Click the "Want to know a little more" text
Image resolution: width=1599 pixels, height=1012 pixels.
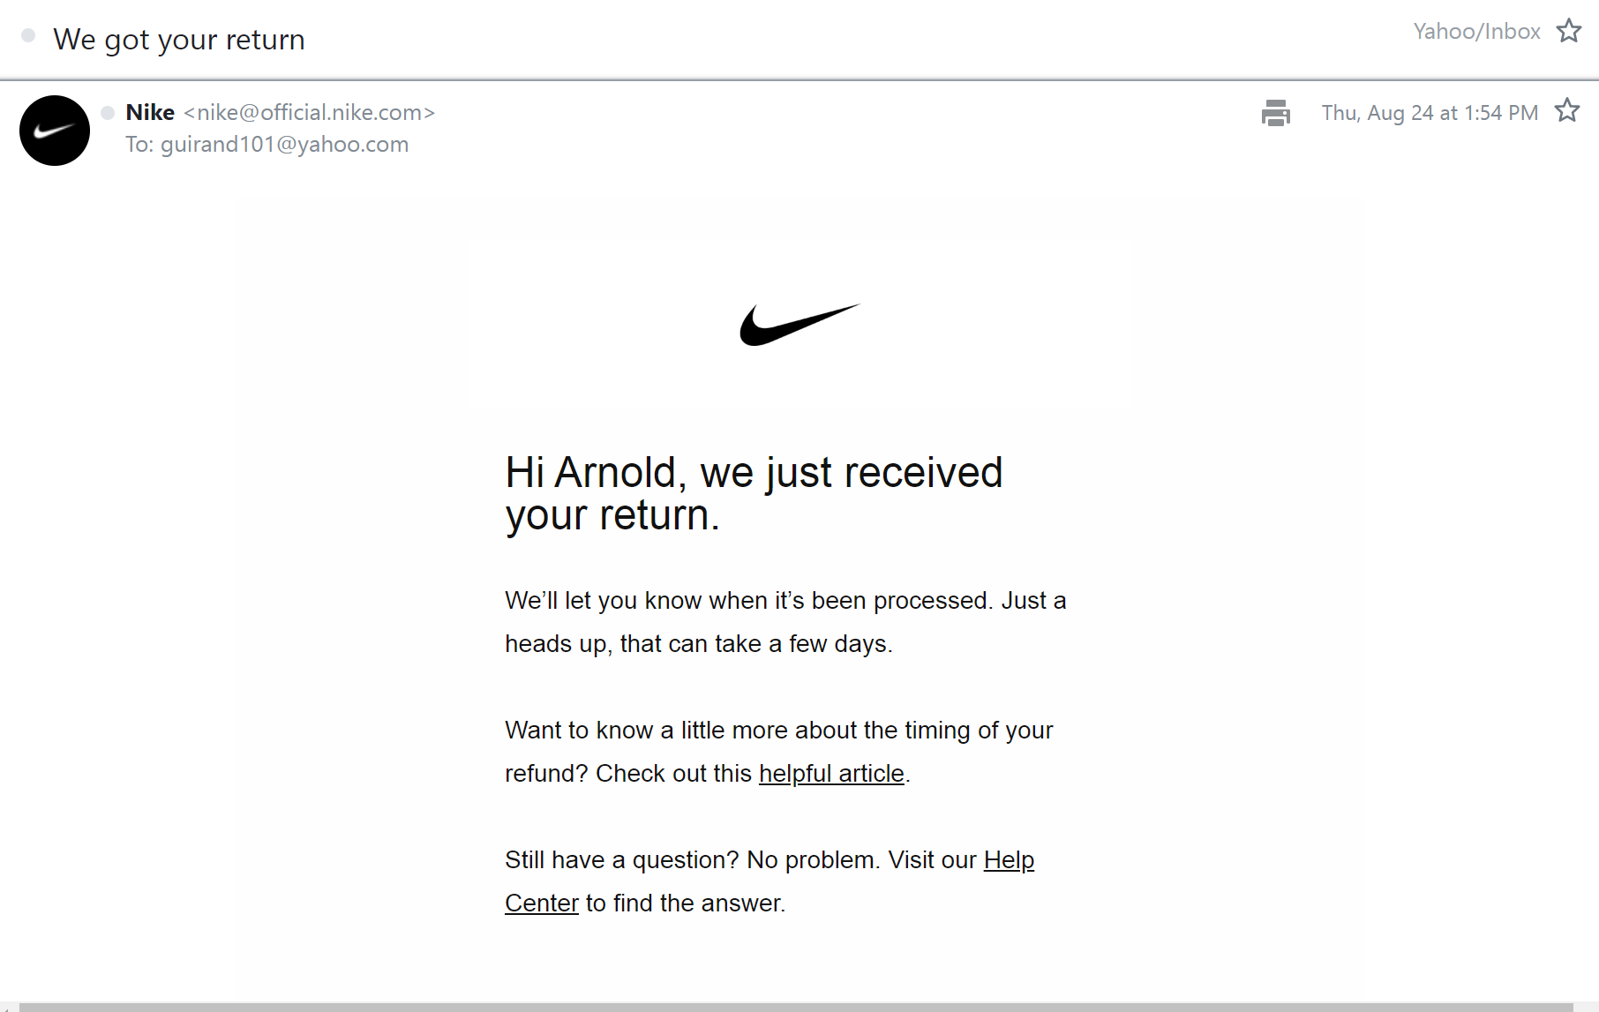(778, 731)
